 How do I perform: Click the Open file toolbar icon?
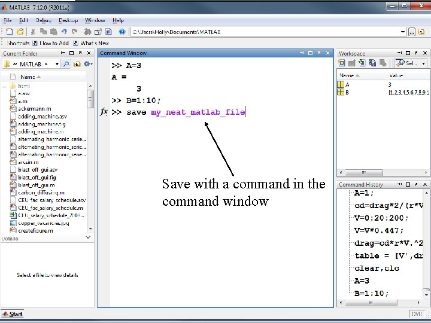tap(20, 32)
